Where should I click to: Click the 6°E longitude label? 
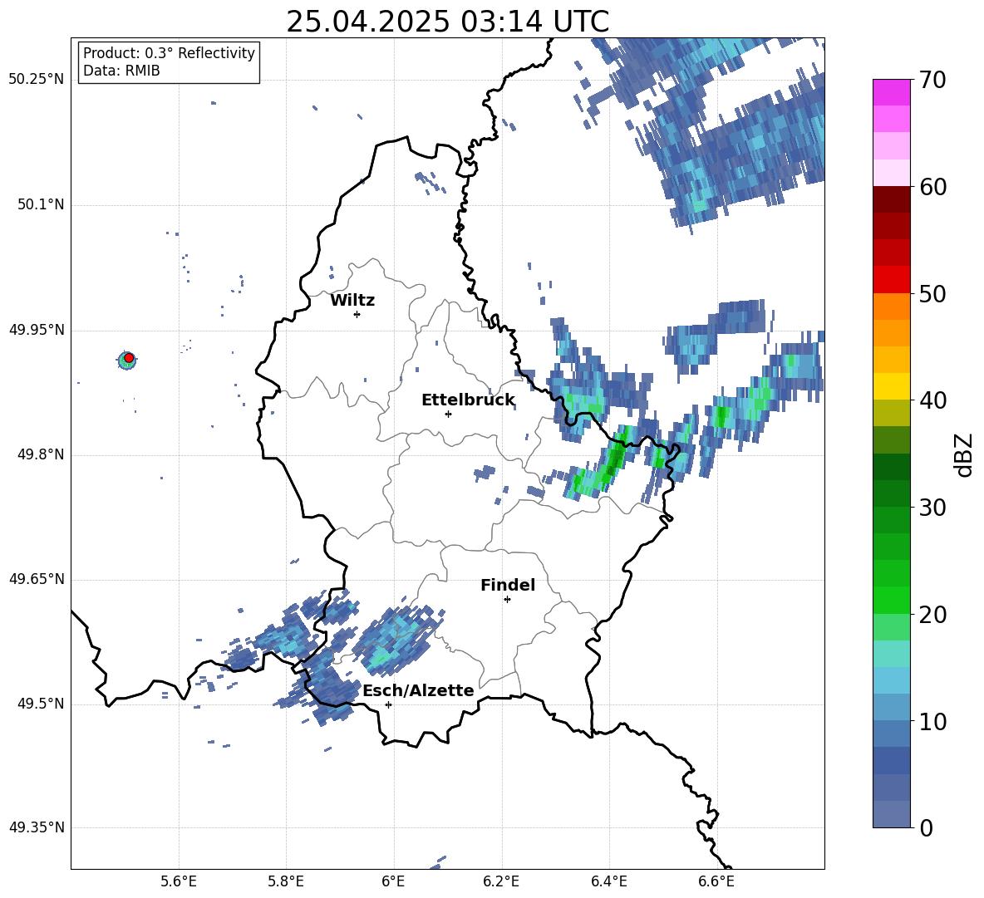(393, 881)
